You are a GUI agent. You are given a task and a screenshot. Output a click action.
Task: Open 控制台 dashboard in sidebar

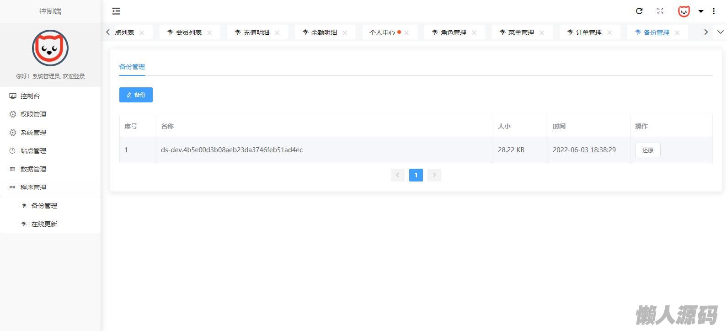point(30,96)
